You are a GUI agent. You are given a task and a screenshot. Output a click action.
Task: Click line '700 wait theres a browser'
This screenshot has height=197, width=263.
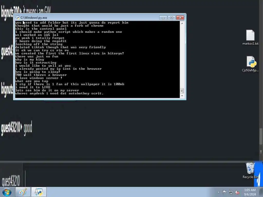41,75
